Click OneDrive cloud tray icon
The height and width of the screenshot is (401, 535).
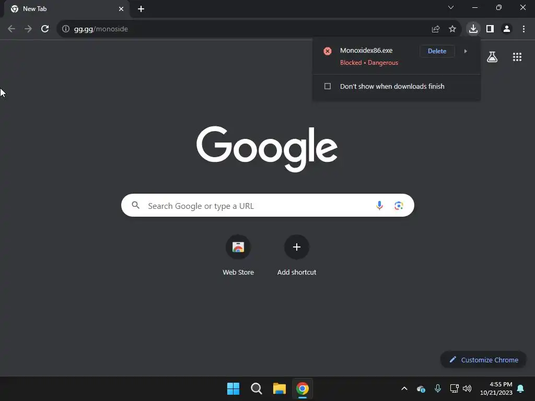(421, 388)
